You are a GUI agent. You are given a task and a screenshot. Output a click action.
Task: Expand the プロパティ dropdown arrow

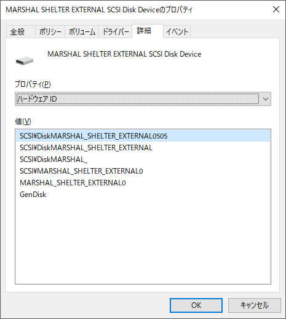pos(266,99)
